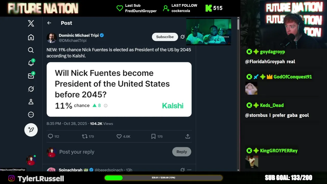Open Profile person icon

tap(31, 102)
